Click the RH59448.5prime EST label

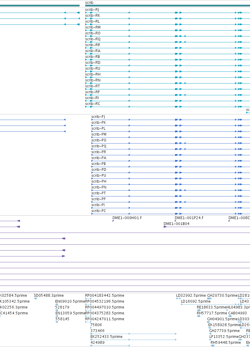click(x=226, y=343)
